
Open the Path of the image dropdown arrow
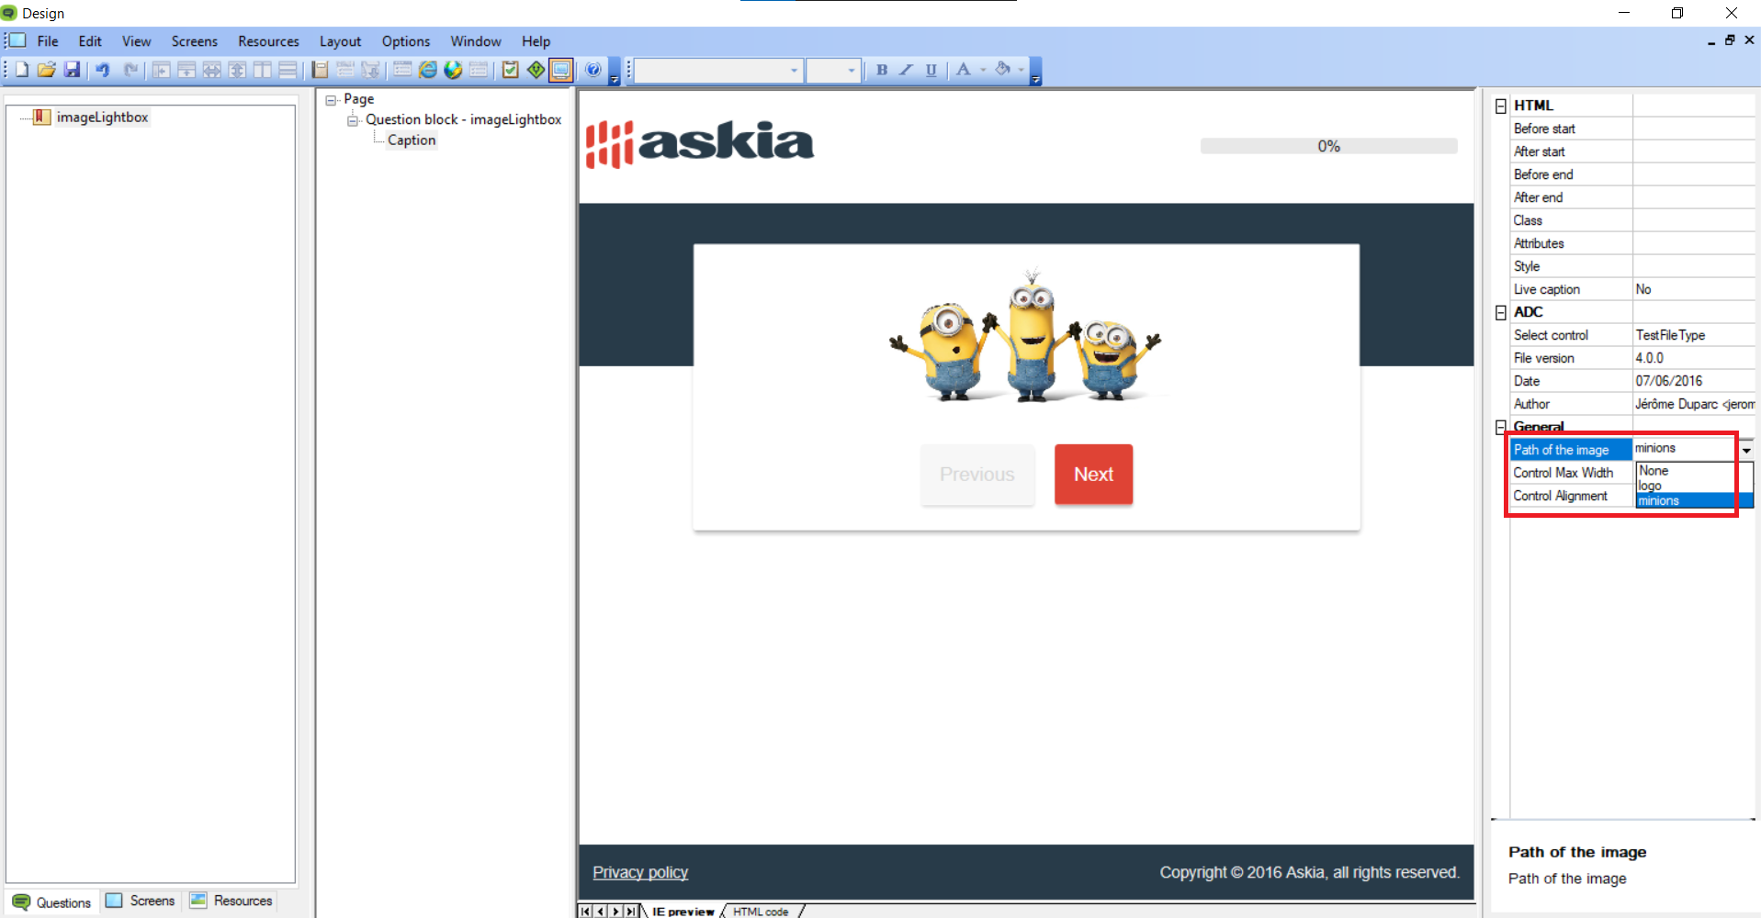point(1745,450)
